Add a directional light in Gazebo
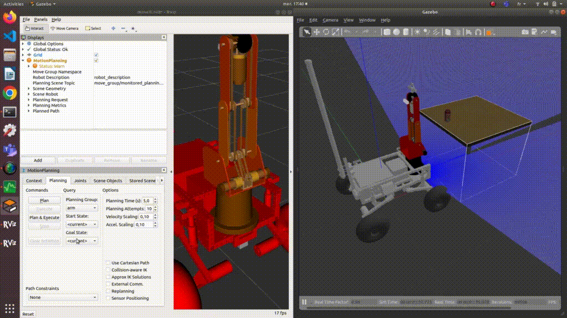Screen dimensions: 567x318 click(436, 32)
